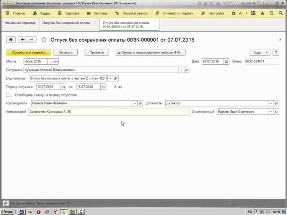
Task: Click into the Комментарий text field
Action: (130, 112)
